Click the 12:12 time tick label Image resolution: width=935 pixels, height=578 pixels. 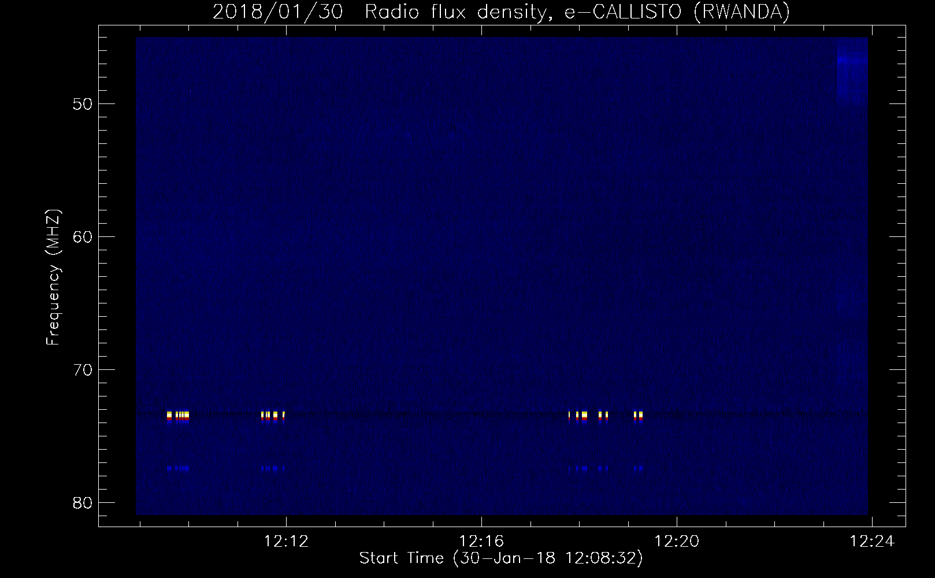(x=286, y=542)
